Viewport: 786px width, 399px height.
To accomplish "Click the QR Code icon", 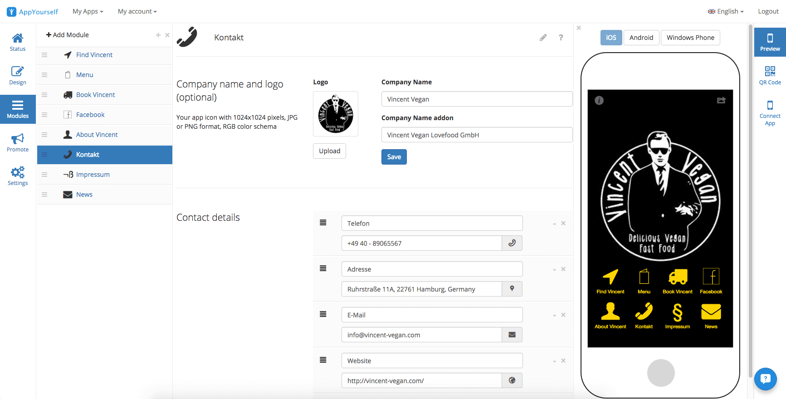I will [770, 71].
